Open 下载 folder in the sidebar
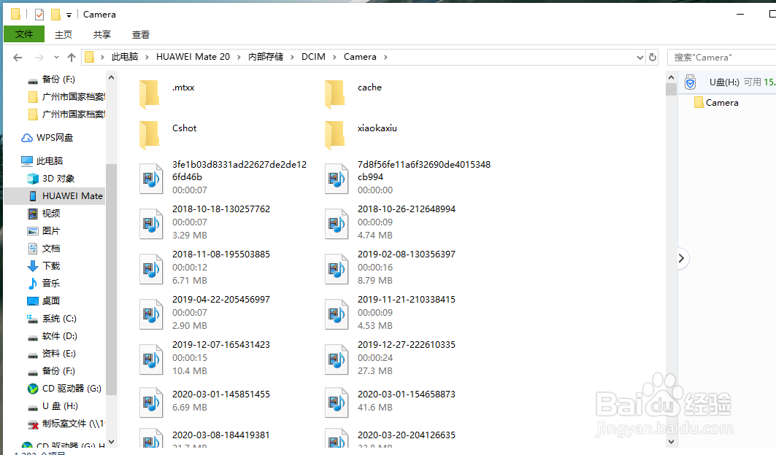776x455 pixels. pyautogui.click(x=44, y=266)
